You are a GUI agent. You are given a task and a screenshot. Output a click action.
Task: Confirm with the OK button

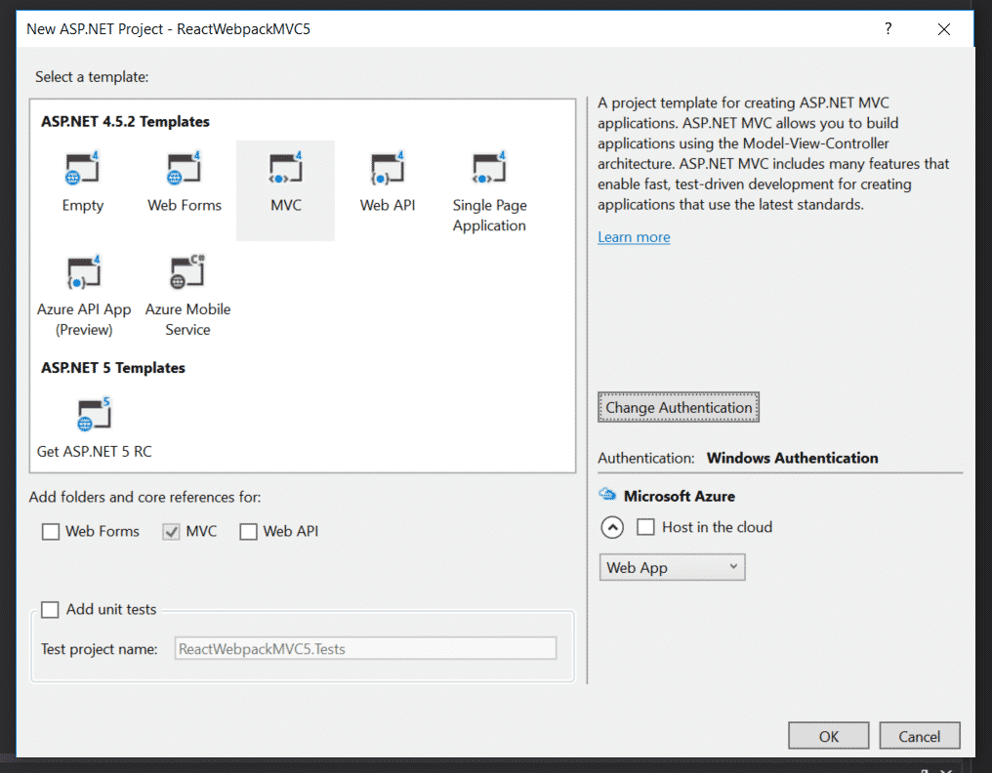[829, 736]
